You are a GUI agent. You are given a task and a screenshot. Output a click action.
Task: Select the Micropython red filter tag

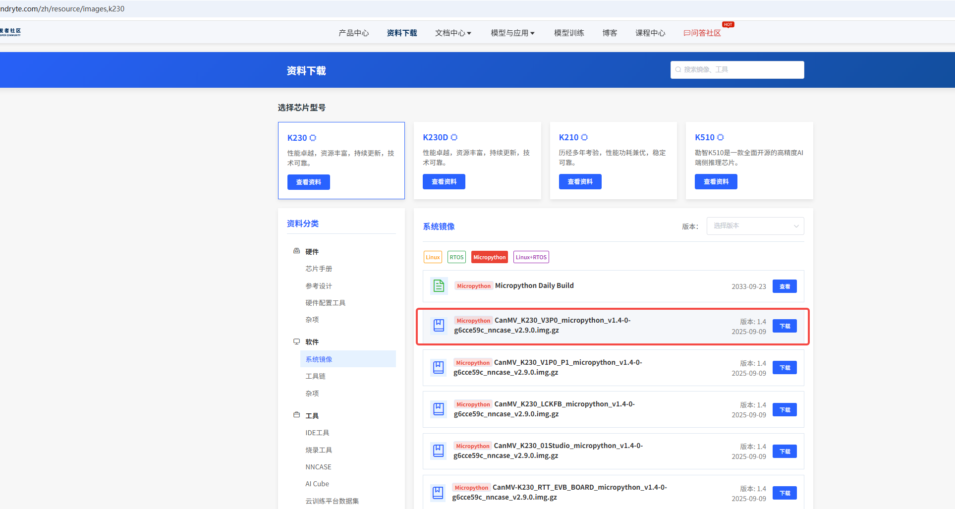pos(489,257)
